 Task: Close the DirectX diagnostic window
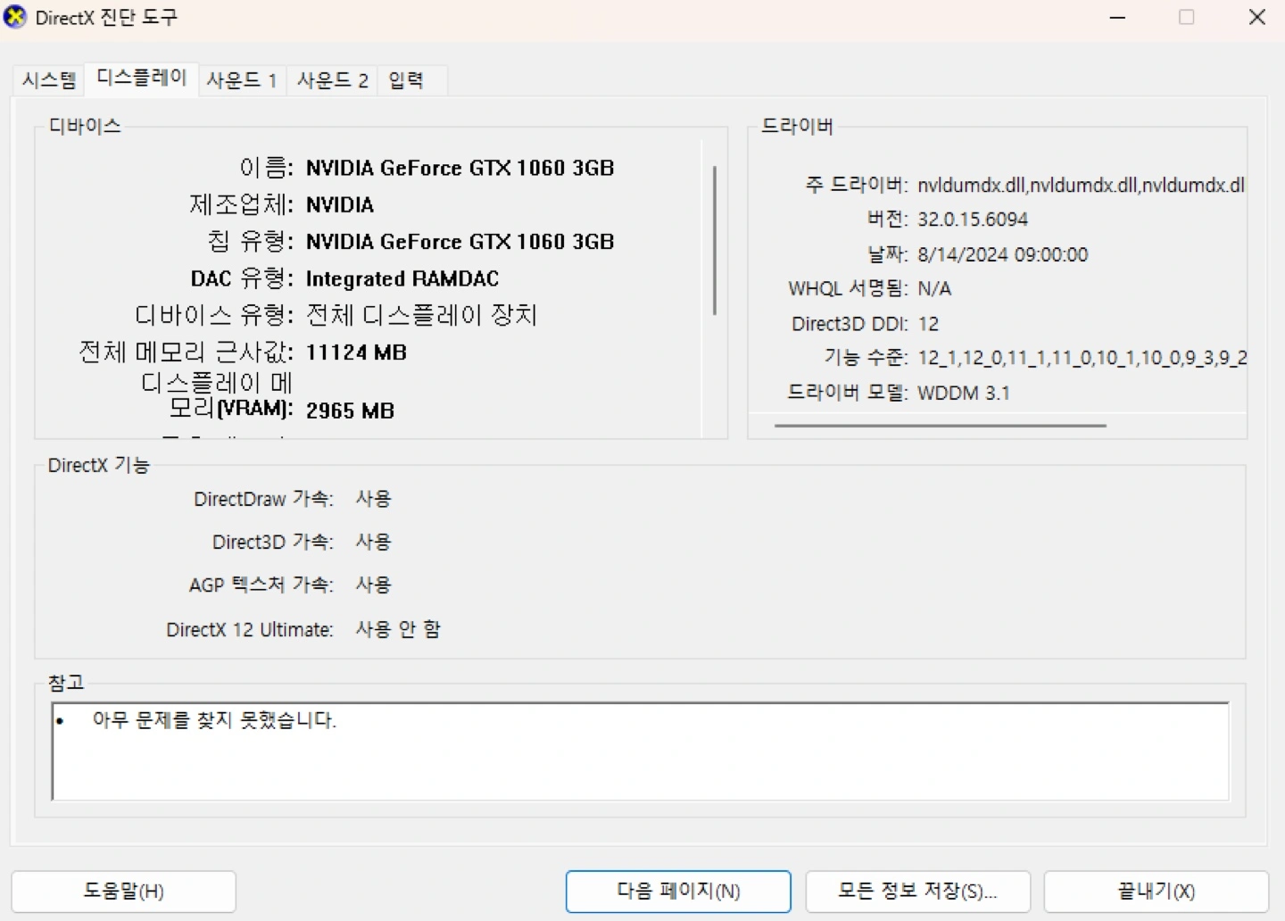coord(1257,17)
